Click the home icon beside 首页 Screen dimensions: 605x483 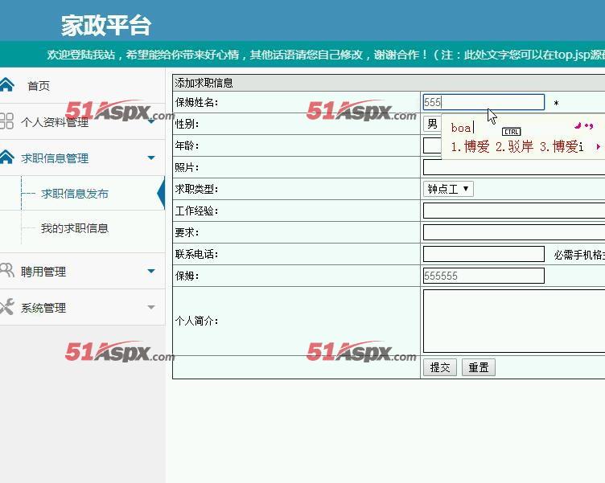click(x=6, y=85)
